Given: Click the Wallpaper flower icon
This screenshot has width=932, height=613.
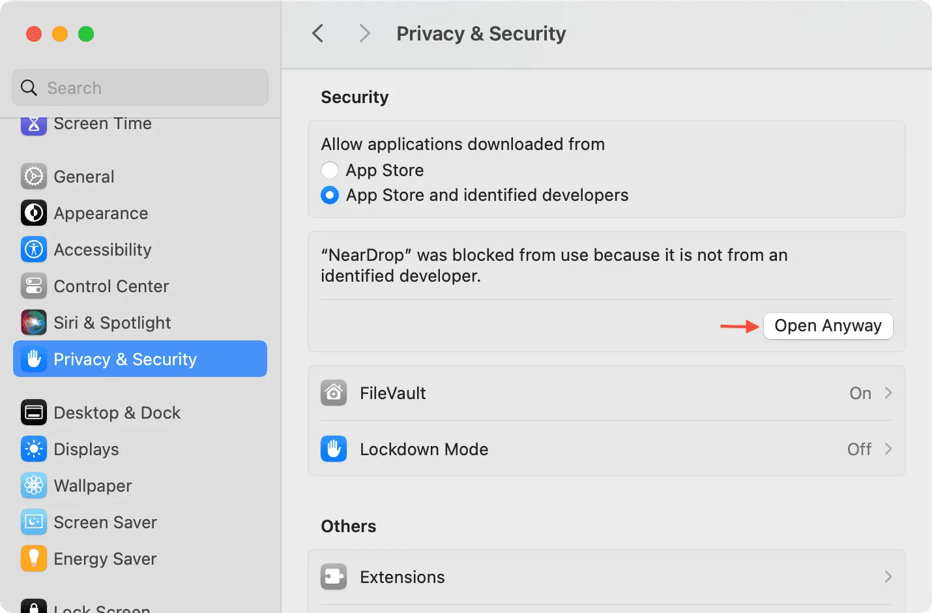Looking at the screenshot, I should tap(34, 485).
